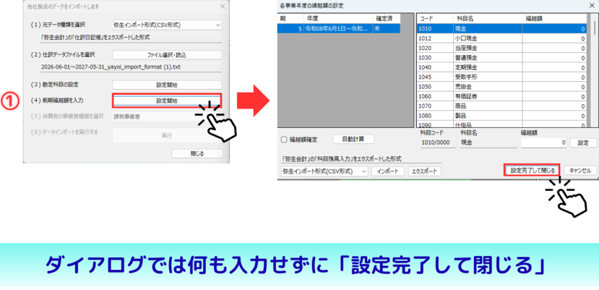Select the fiscal period 5 row
The width and height of the screenshot is (599, 290).
click(x=339, y=29)
